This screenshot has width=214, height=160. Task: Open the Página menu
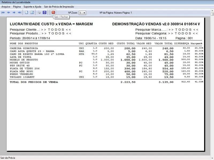click(x=17, y=6)
